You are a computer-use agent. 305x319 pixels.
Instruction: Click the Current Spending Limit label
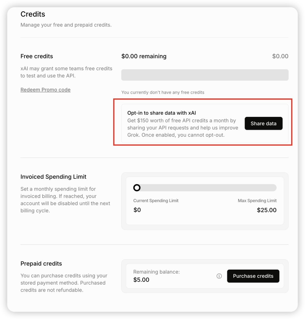tap(156, 201)
